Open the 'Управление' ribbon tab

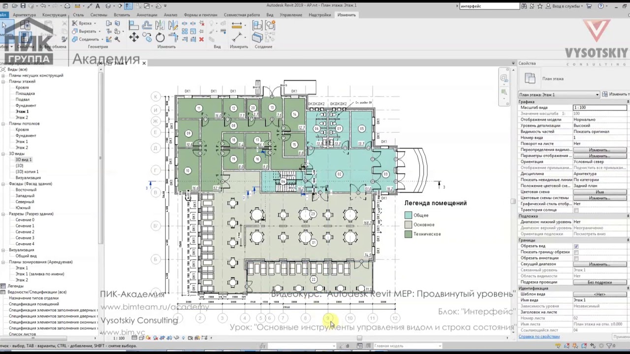pos(291,15)
